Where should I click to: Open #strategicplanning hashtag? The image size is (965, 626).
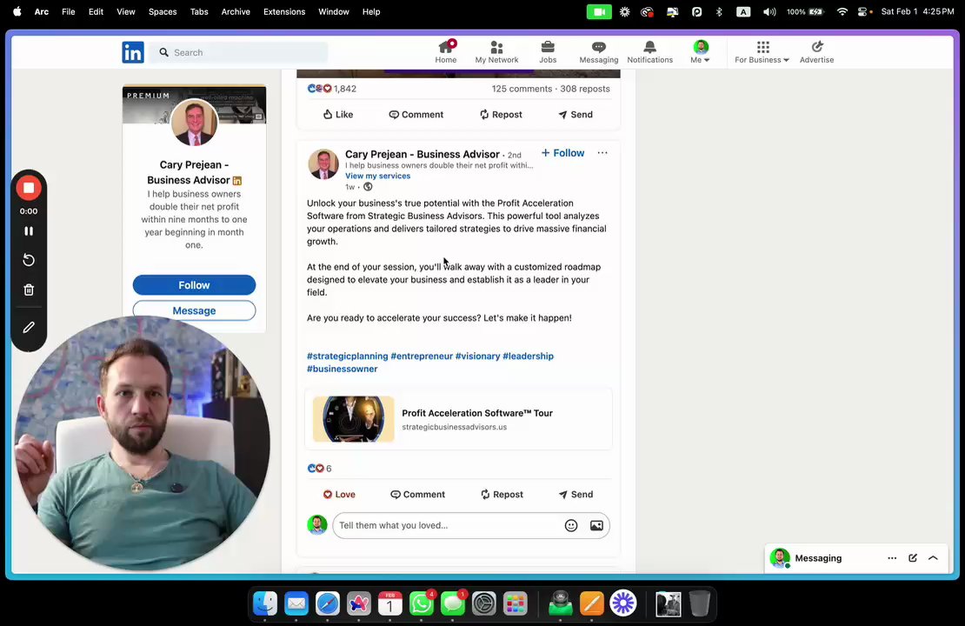[347, 356]
